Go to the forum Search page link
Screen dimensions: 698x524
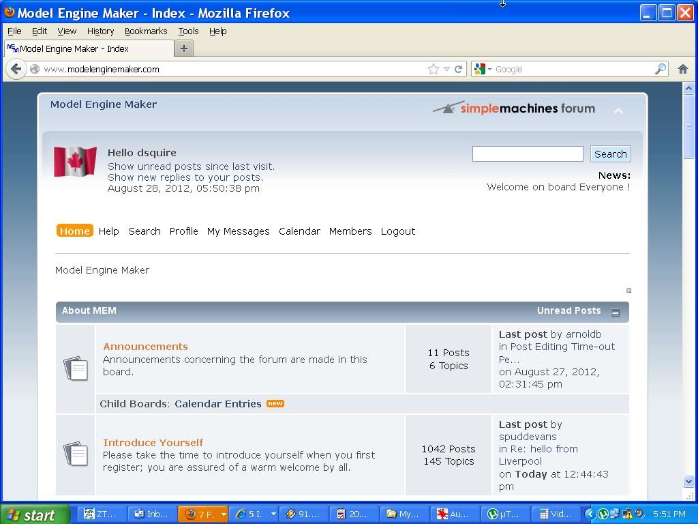[145, 231]
